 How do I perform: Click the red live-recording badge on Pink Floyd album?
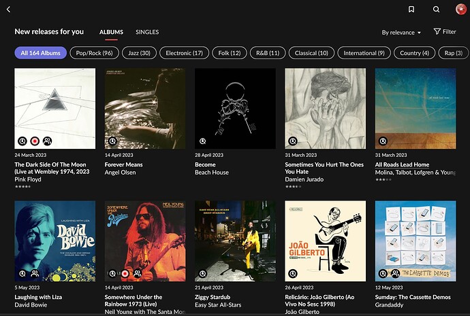[x=35, y=141]
